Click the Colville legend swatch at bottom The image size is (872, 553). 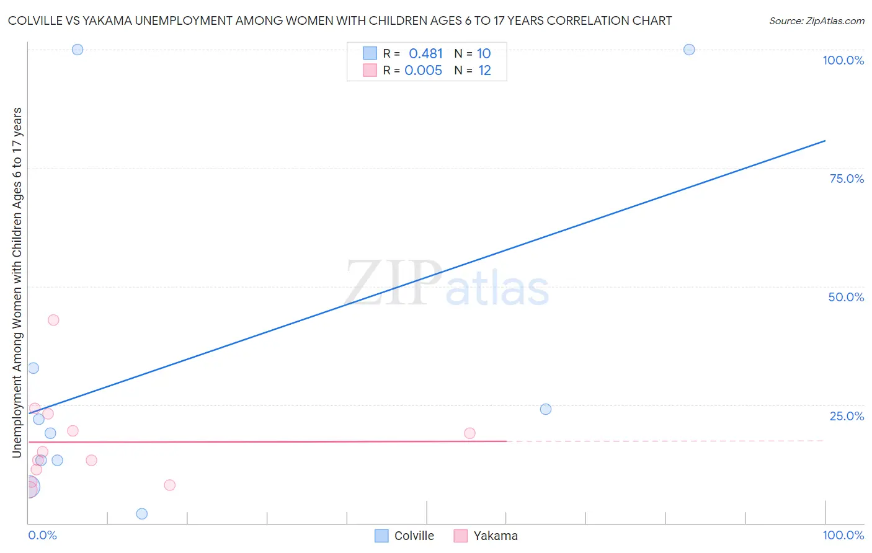click(x=381, y=536)
